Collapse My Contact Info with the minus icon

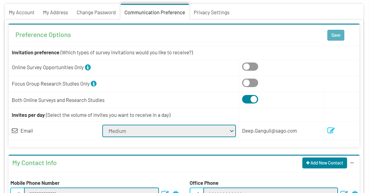[352, 163]
